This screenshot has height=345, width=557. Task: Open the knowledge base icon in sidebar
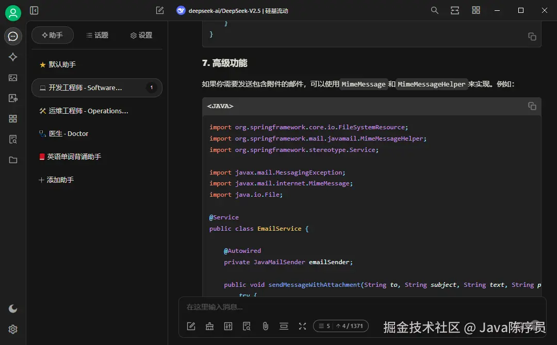[x=13, y=140]
